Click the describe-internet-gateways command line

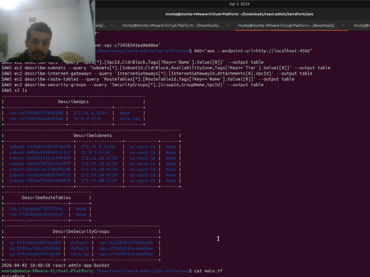[x=157, y=73]
